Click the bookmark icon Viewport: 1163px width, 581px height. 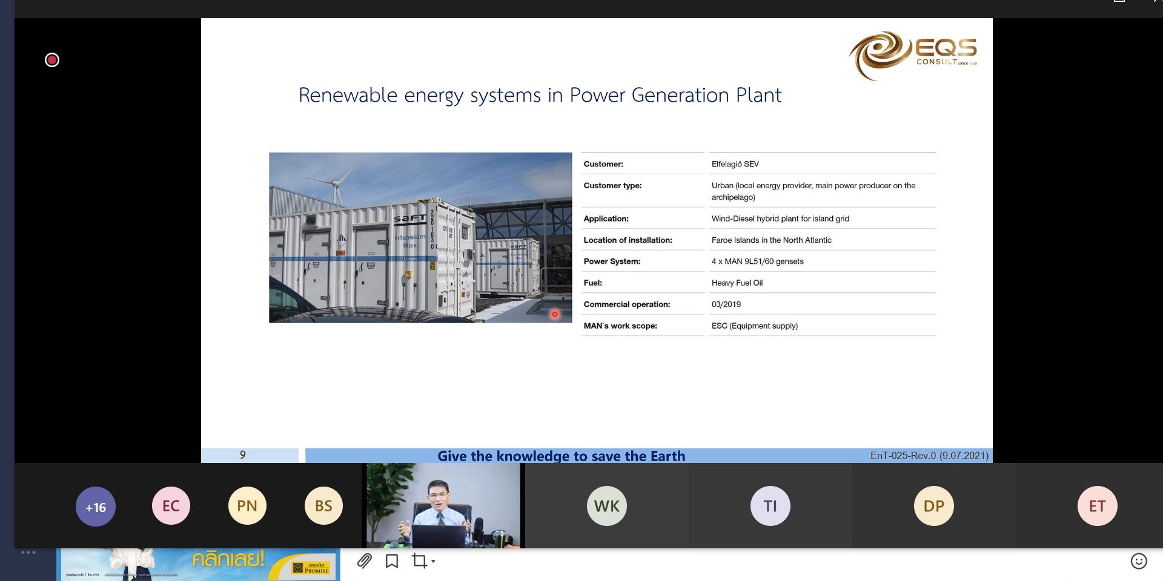click(392, 561)
